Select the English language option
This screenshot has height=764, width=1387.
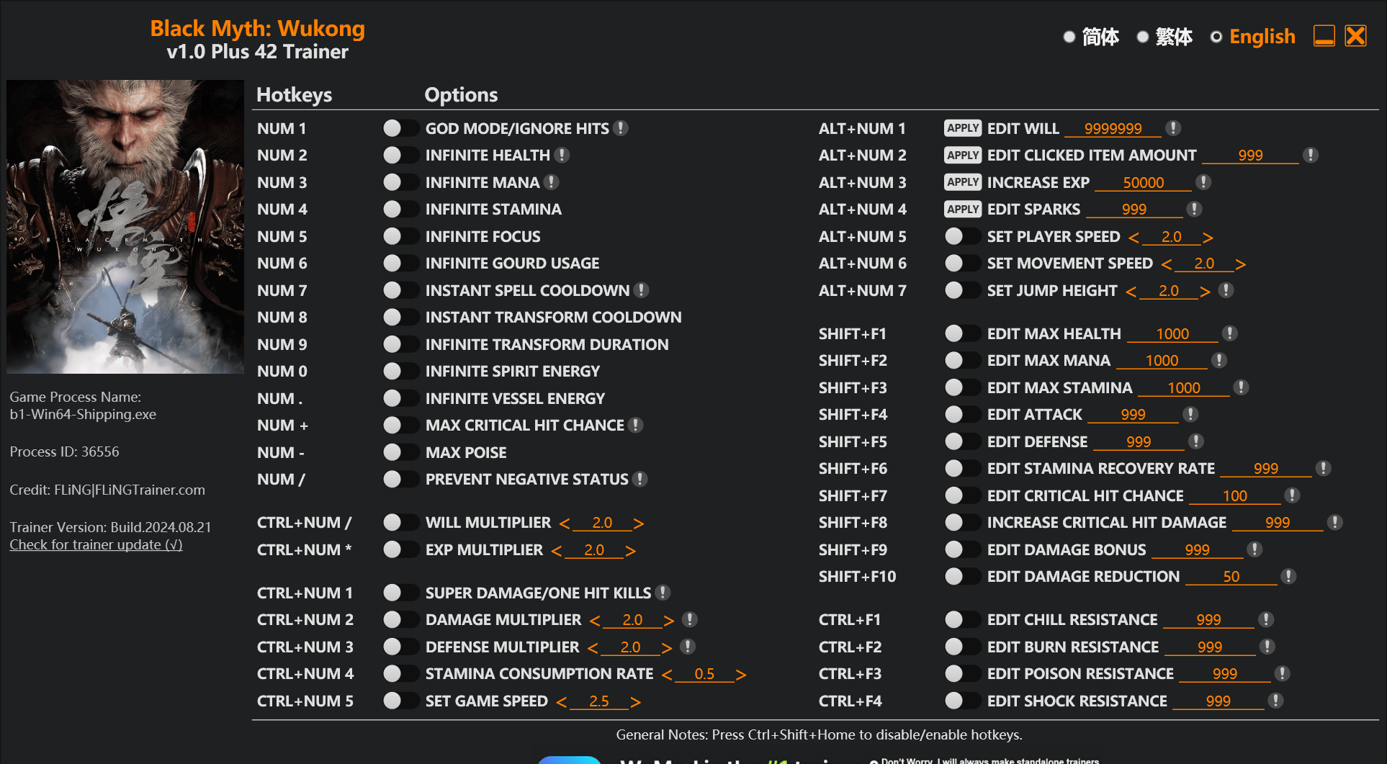pyautogui.click(x=1252, y=37)
